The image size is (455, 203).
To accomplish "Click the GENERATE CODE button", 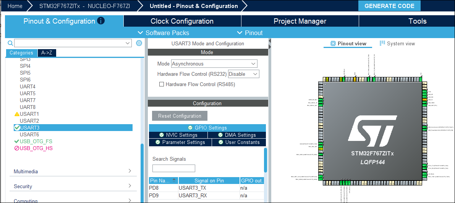I will [x=389, y=6].
